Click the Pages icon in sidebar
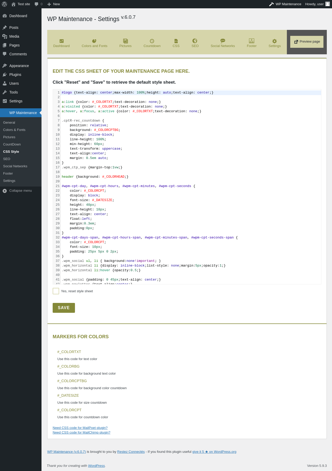332x471 pixels. click(5, 45)
